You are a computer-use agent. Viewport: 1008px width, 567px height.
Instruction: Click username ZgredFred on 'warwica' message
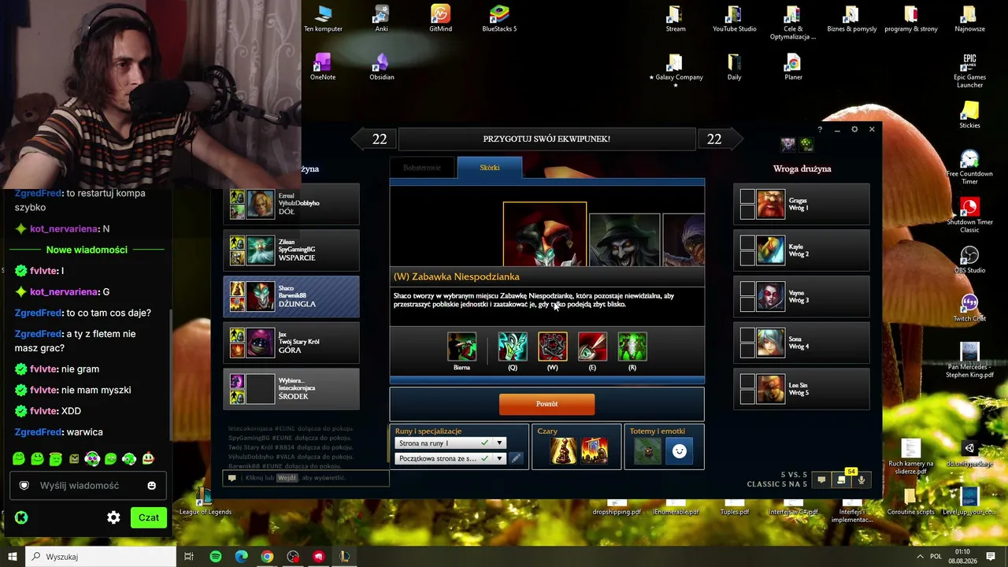[38, 432]
